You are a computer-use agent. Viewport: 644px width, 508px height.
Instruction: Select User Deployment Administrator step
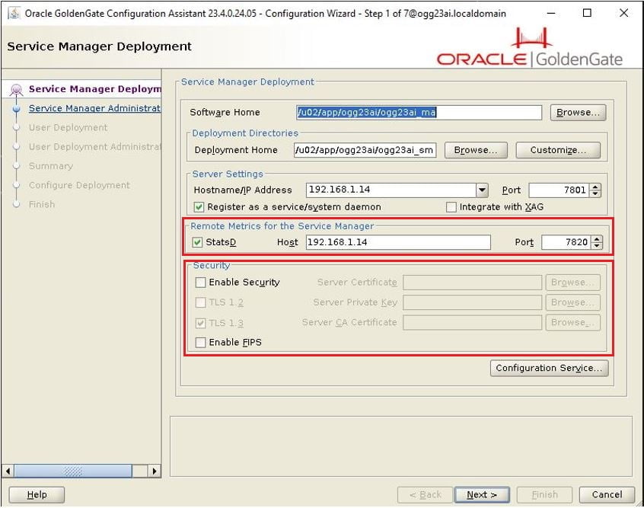[95, 147]
